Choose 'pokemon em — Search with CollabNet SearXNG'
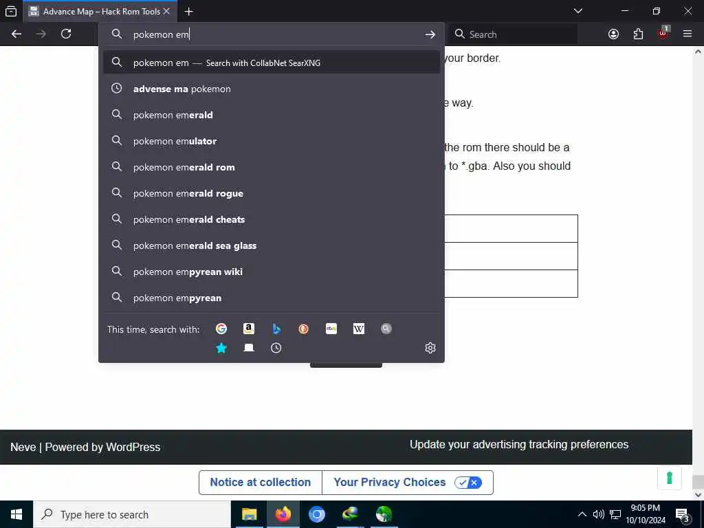 (x=271, y=63)
